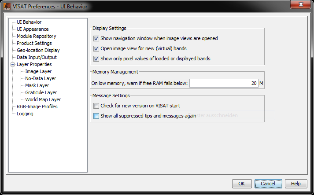
Task: Open Image Layer properties
Action: click(x=38, y=71)
